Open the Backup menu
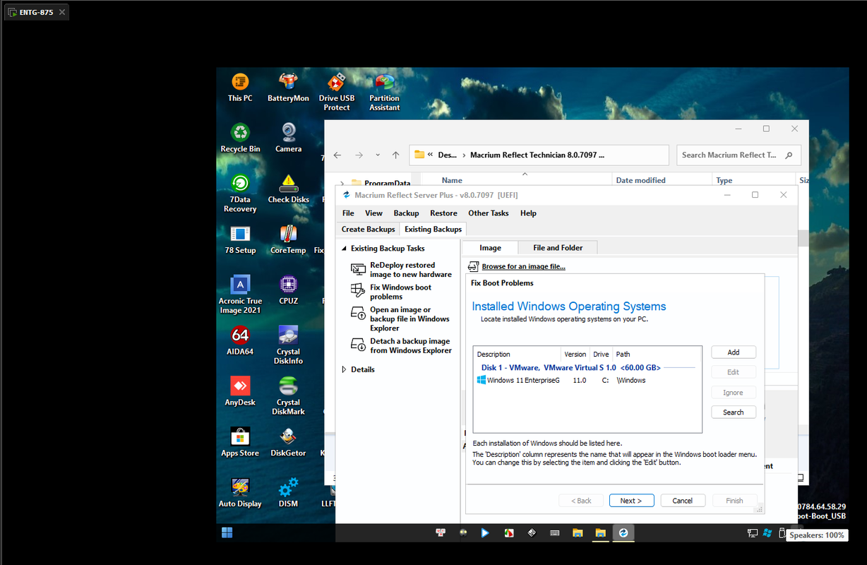 tap(406, 213)
